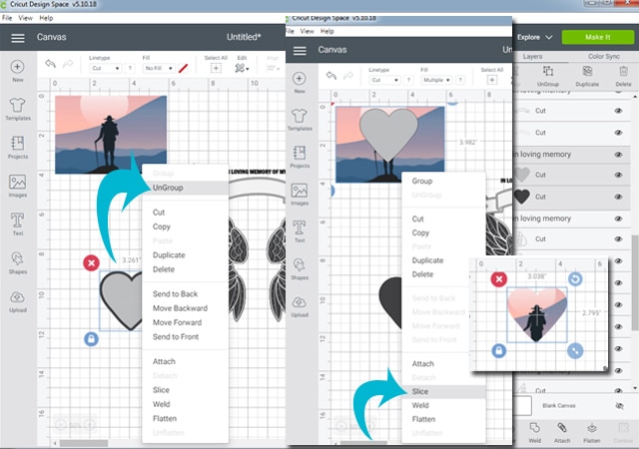Viewport: 639px width, 449px height.
Task: Choose UnGroup in back window context menu
Action: tap(186, 188)
